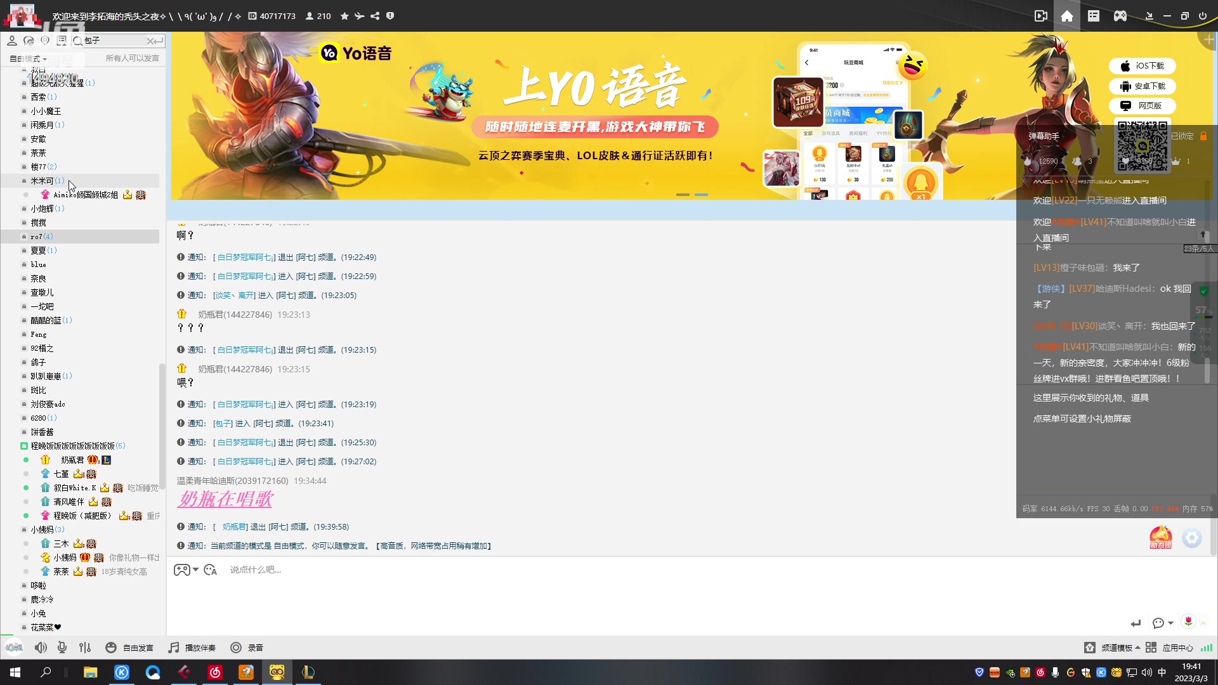The image size is (1218, 685).
Task: Click the collapse-to-tray arrow icon
Action: tap(1149, 16)
